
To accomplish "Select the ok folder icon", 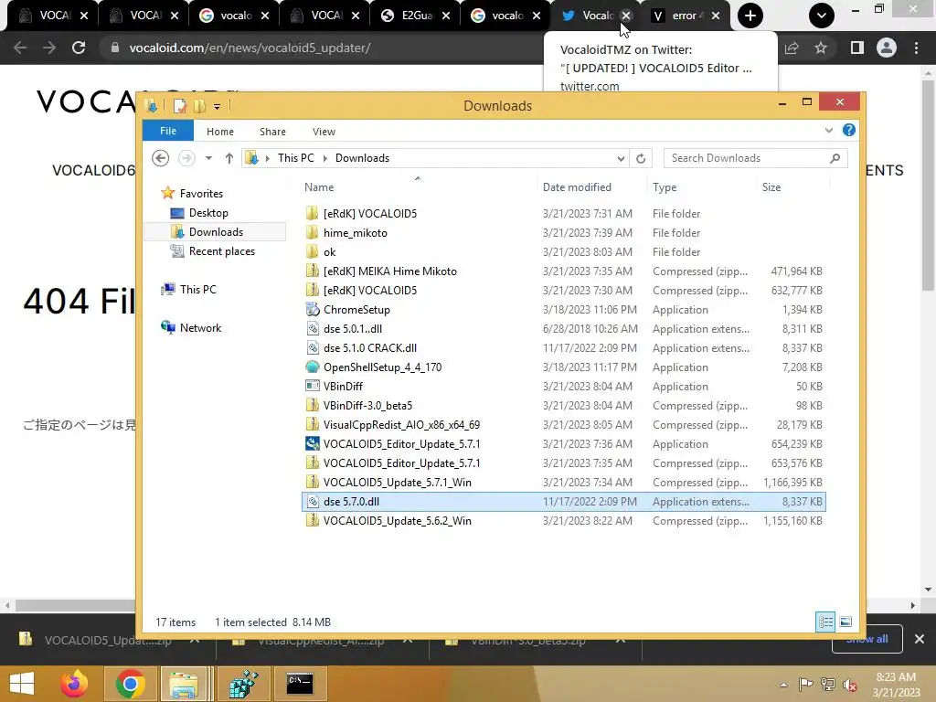I will pos(312,251).
